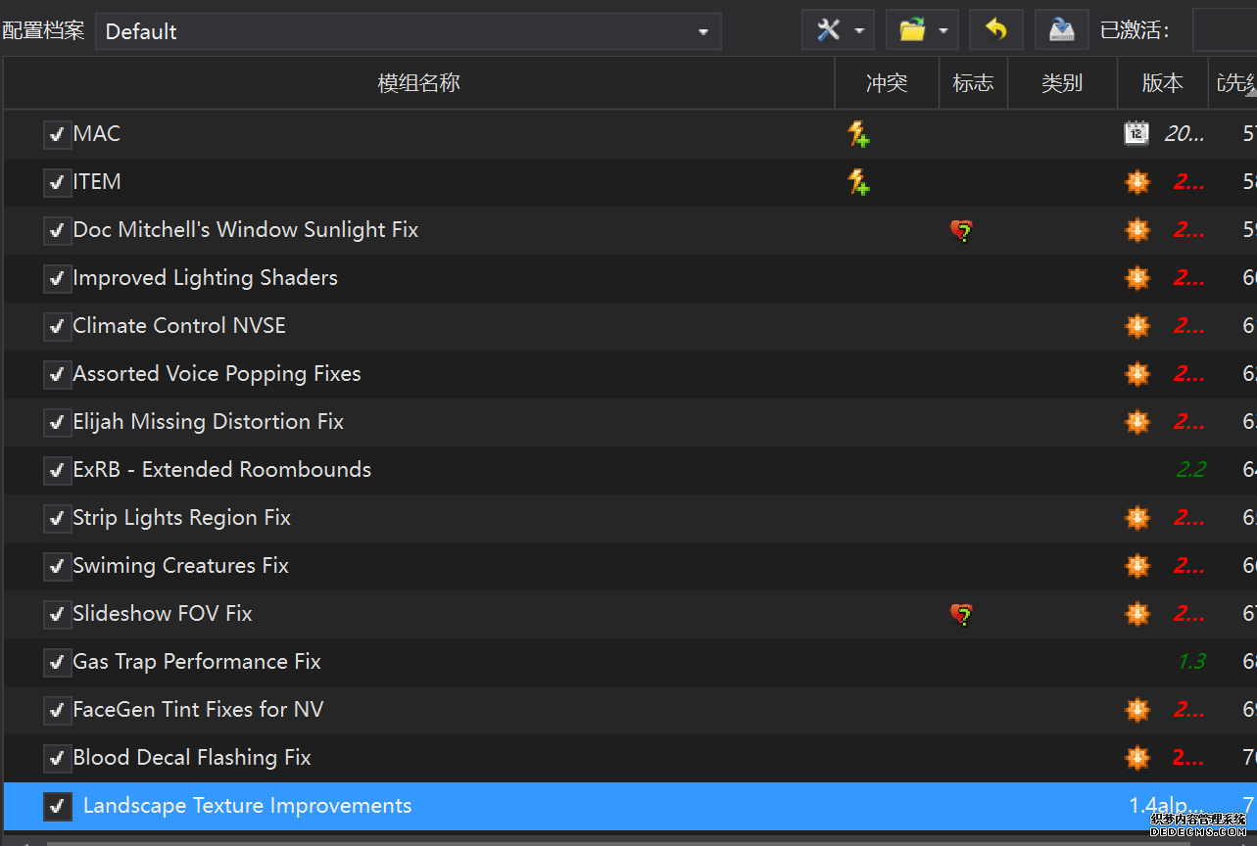Screen dimensions: 1257x846
Task: Click the wrench and screwdriver tools icon
Action: [x=828, y=30]
